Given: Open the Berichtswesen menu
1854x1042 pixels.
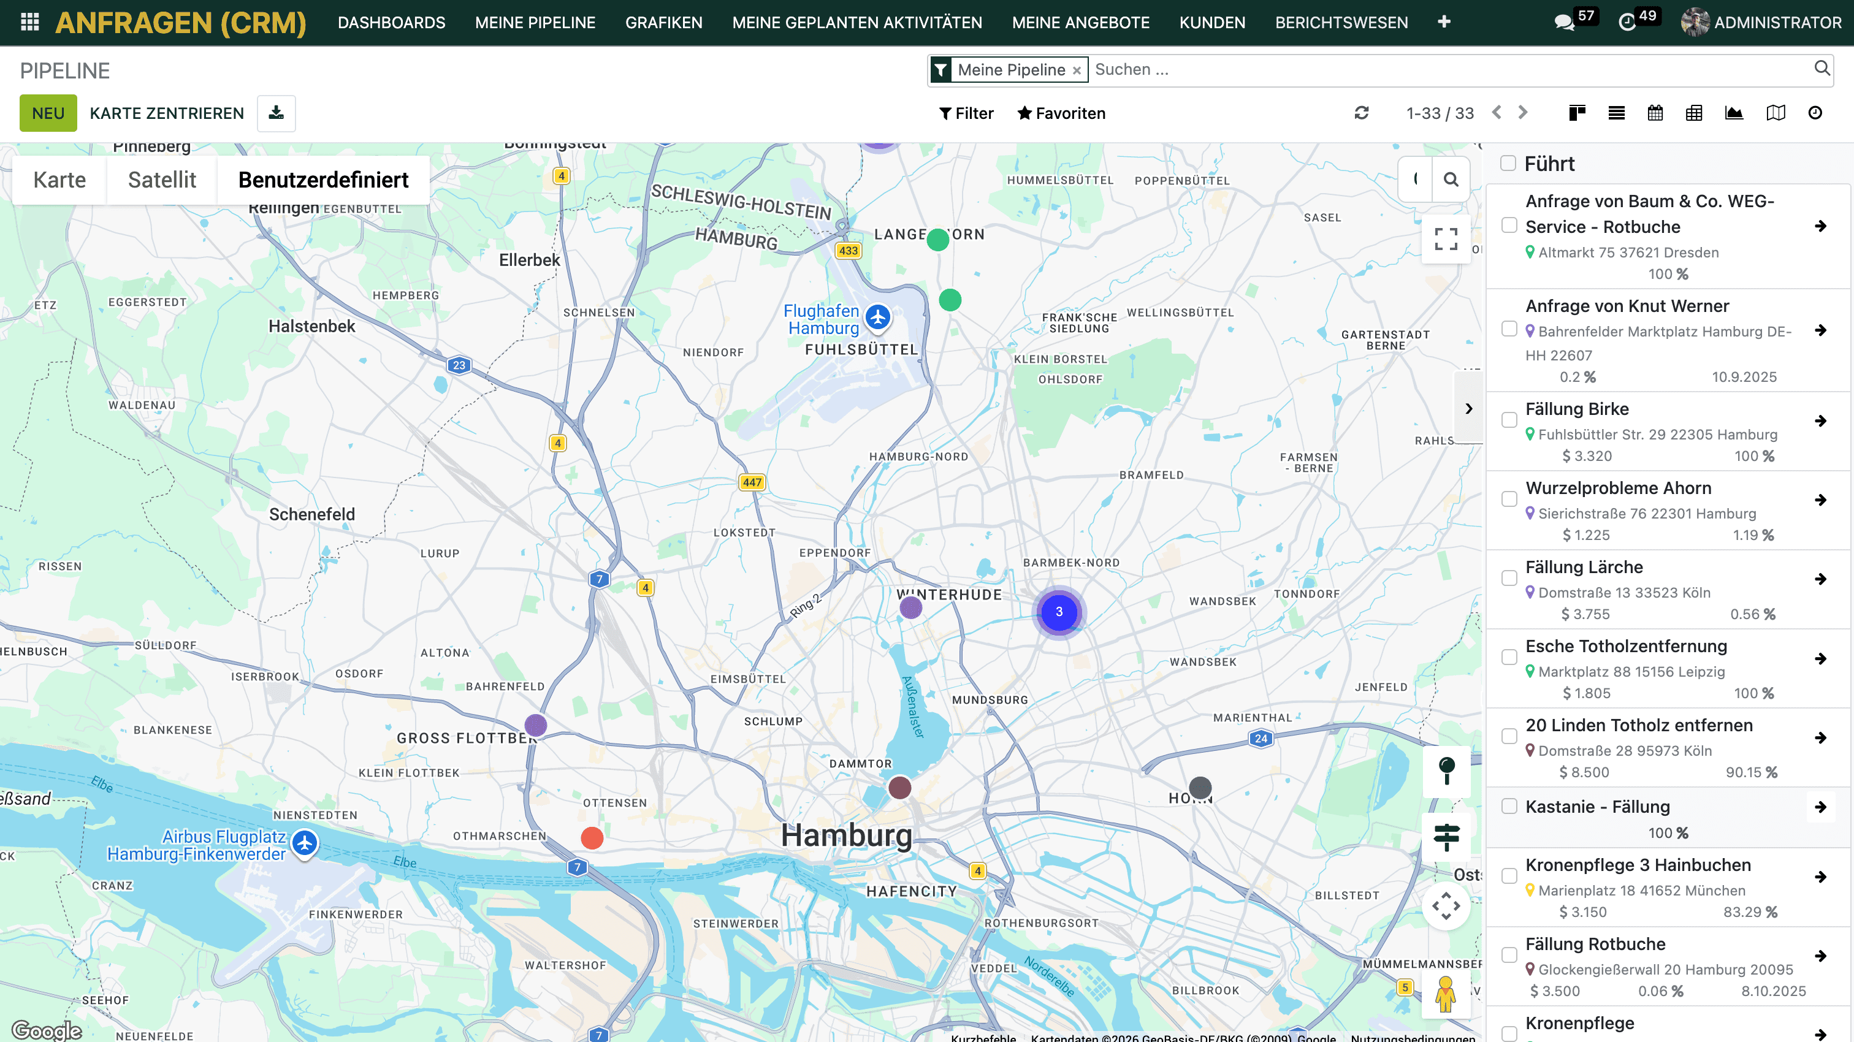Looking at the screenshot, I should [x=1341, y=22].
